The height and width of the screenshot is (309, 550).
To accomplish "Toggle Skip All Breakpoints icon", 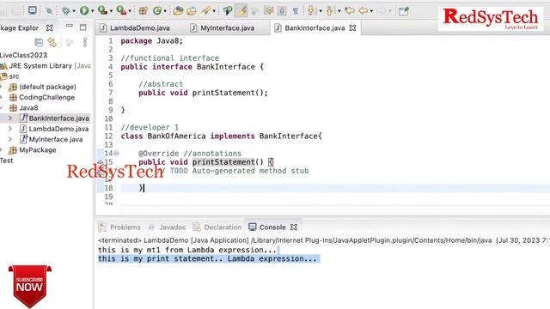I will point(49,11).
